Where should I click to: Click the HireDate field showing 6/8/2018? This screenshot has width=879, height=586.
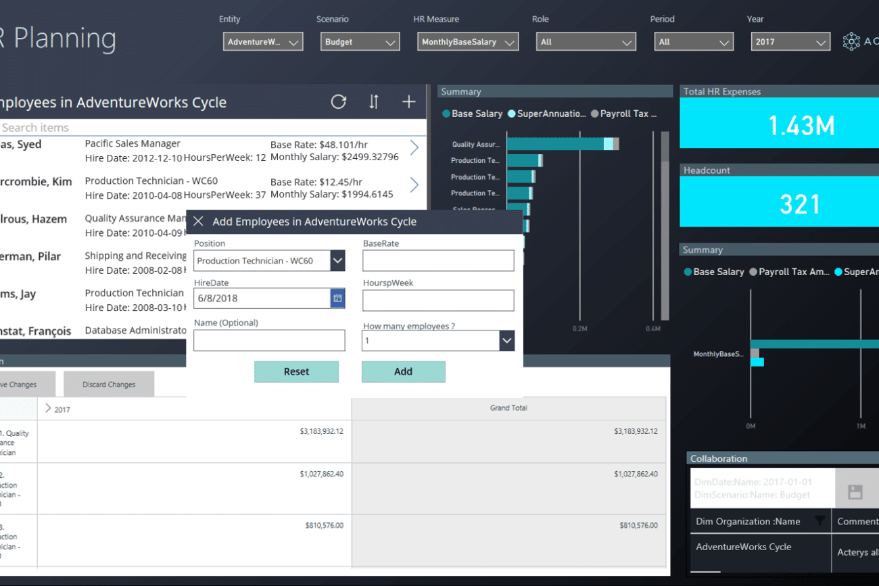coord(262,298)
